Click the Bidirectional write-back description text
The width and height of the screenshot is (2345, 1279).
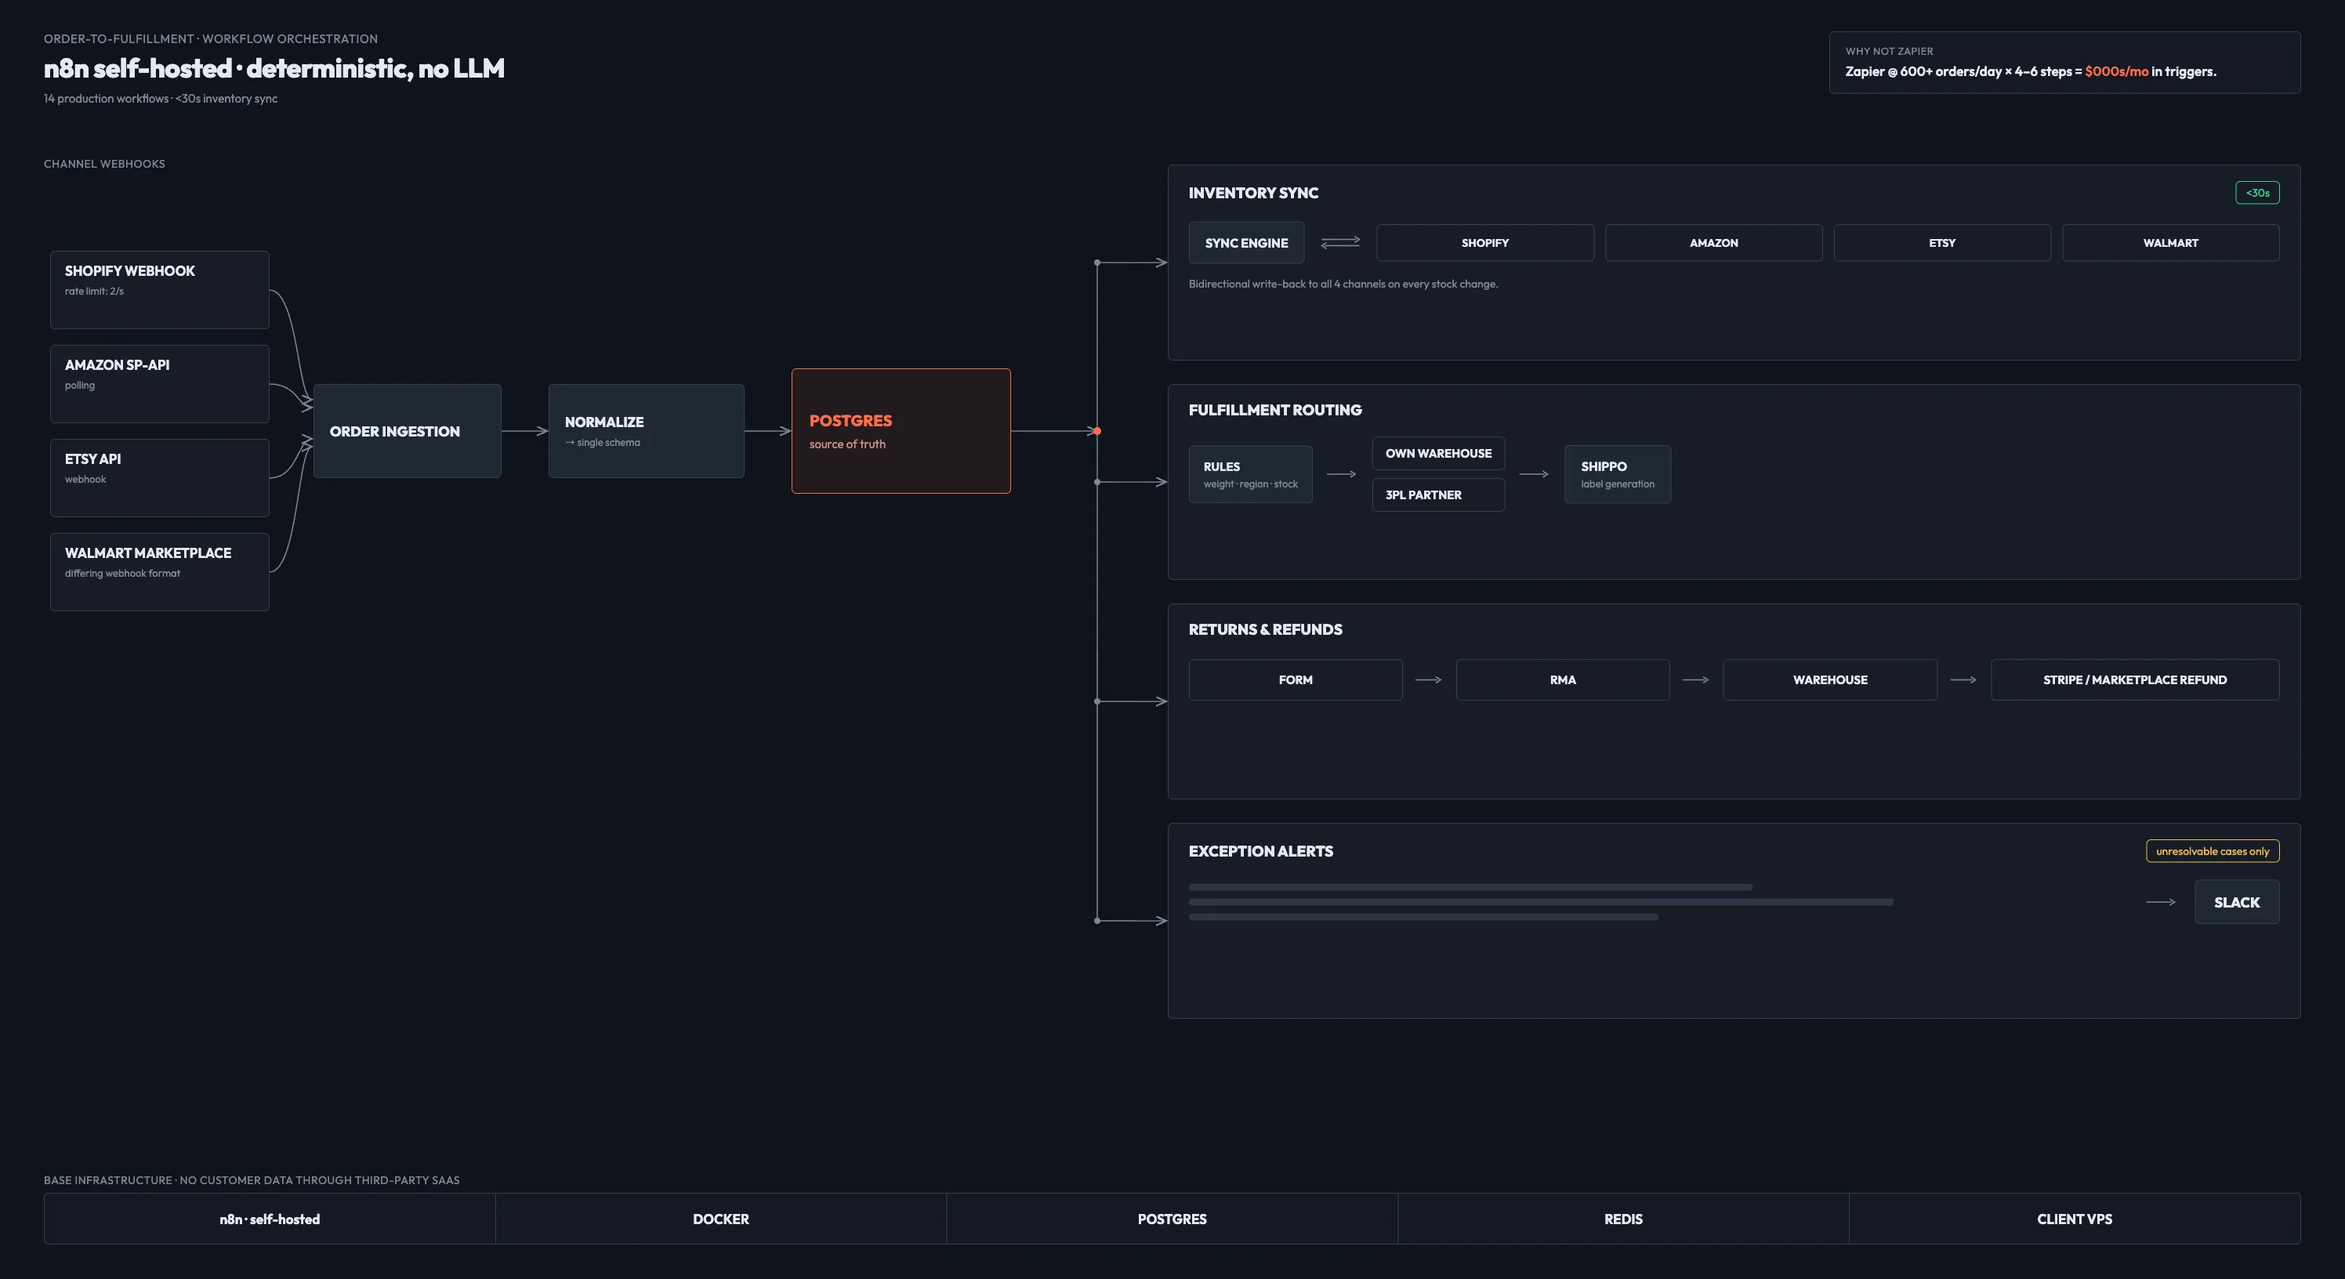point(1343,284)
